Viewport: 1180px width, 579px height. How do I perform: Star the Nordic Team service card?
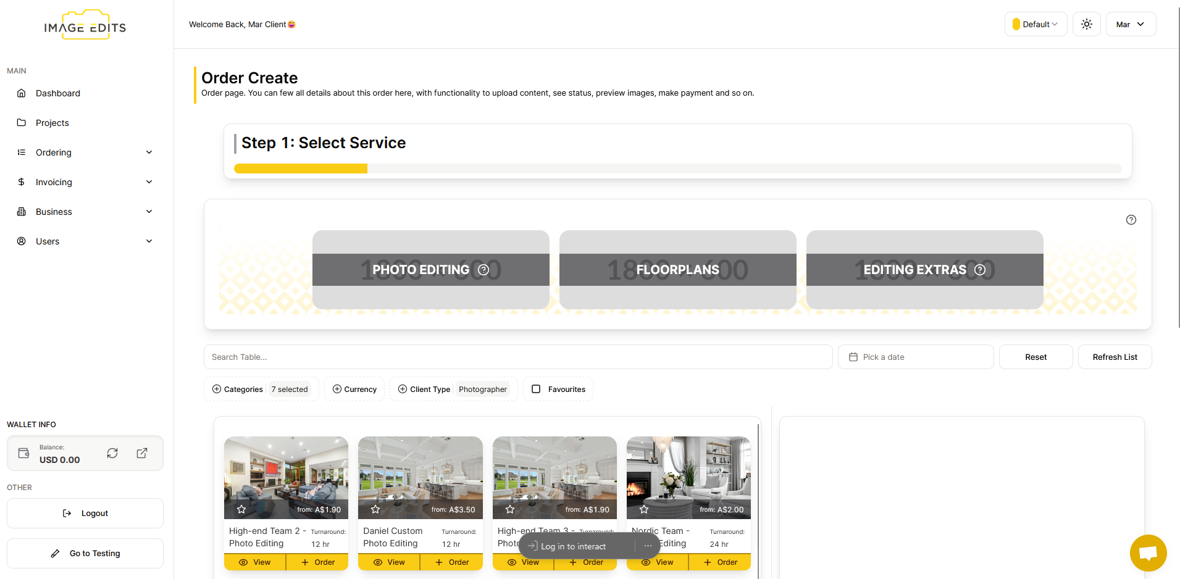click(x=644, y=509)
